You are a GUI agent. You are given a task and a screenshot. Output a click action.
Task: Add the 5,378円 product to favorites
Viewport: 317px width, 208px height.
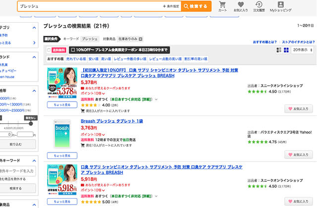(x=299, y=109)
